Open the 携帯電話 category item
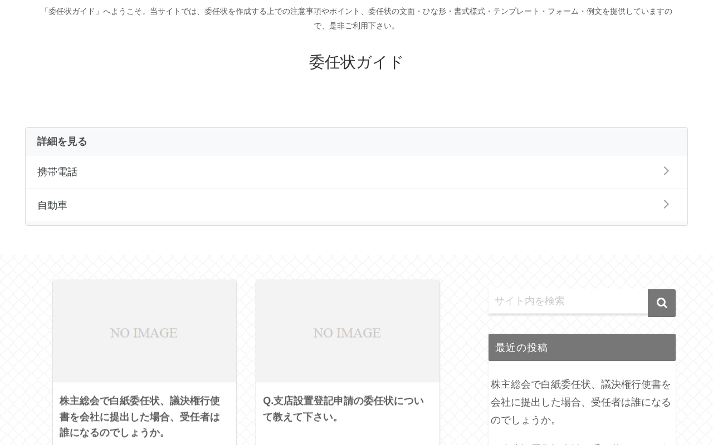713x445 pixels. [356, 172]
